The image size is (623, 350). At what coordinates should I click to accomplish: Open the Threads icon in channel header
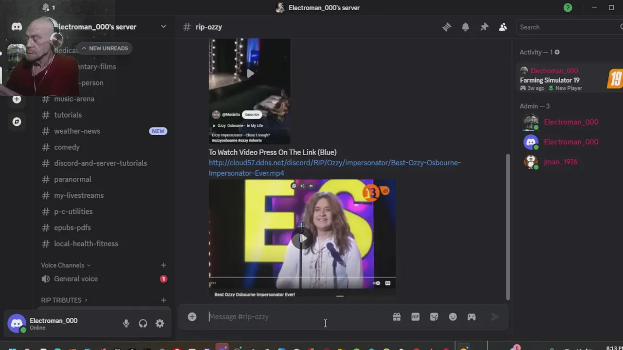click(x=446, y=27)
